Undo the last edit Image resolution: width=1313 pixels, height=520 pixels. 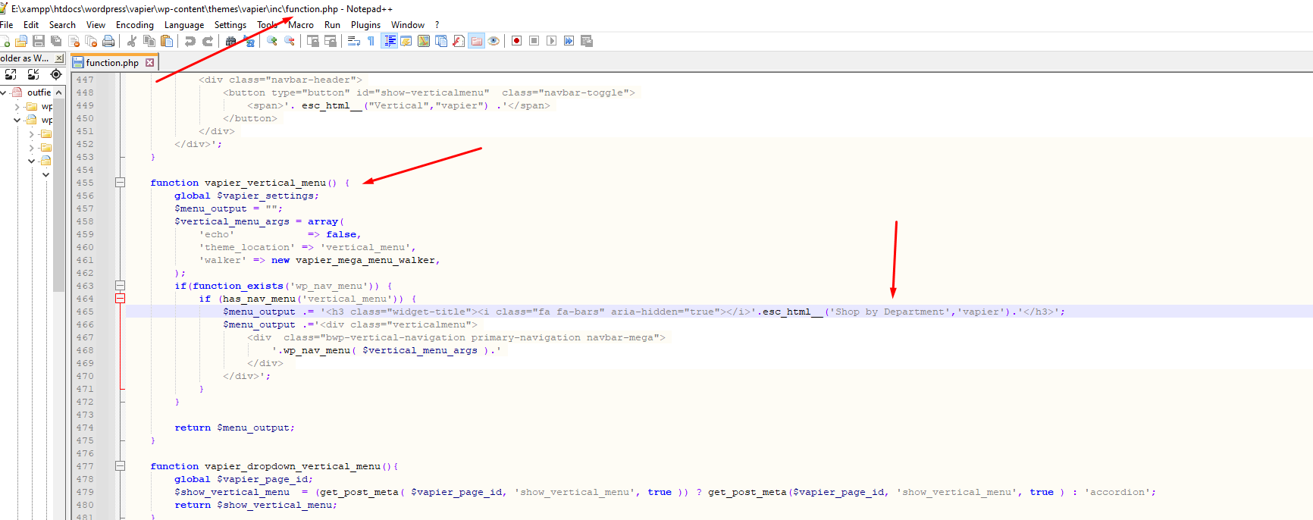[x=190, y=41]
